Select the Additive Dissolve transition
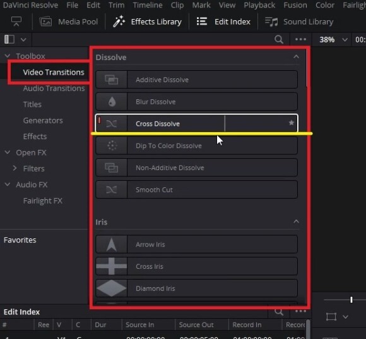The height and width of the screenshot is (339, 366). [x=196, y=80]
